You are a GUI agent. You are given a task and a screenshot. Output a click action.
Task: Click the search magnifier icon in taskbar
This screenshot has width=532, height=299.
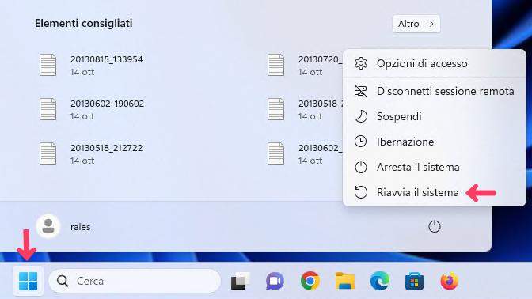[x=63, y=281]
